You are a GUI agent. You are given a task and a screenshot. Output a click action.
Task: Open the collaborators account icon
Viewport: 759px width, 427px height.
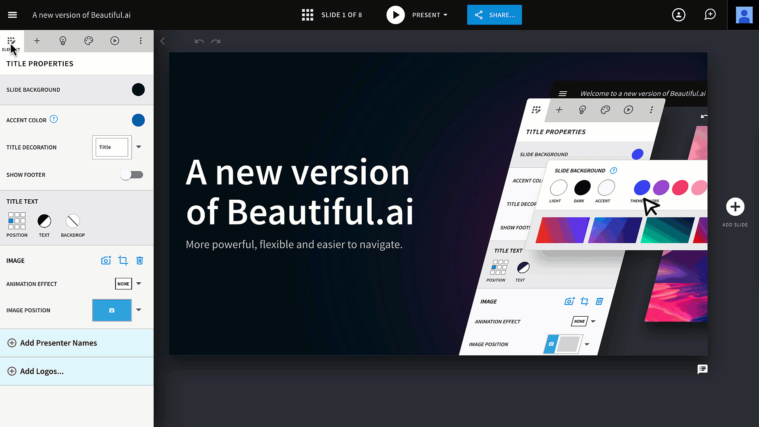[x=678, y=15]
